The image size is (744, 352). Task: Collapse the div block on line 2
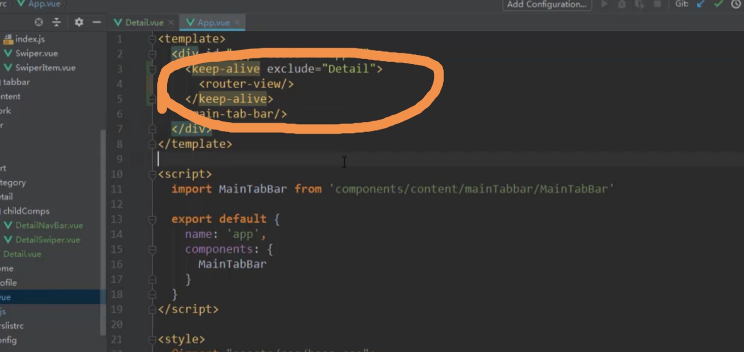pos(152,54)
